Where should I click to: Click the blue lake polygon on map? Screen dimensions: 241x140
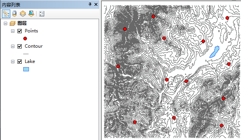tap(215, 52)
